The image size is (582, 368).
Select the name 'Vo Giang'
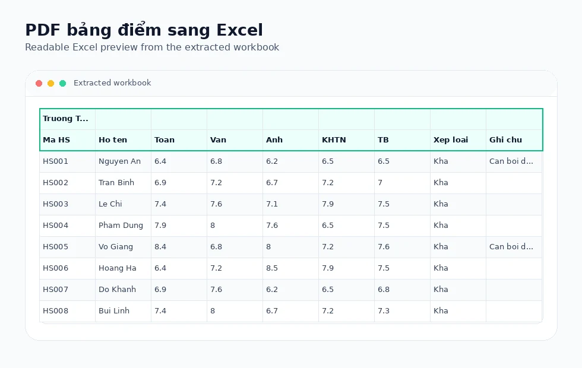click(x=115, y=247)
